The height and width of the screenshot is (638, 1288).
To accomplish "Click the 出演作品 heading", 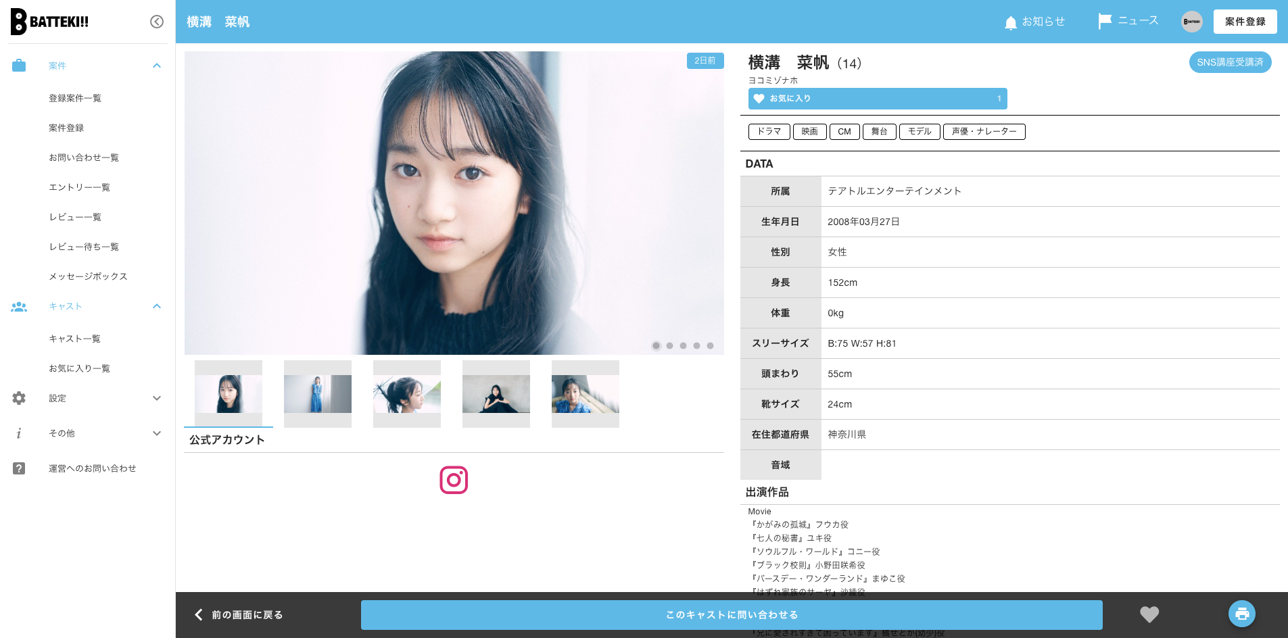I will tap(767, 492).
